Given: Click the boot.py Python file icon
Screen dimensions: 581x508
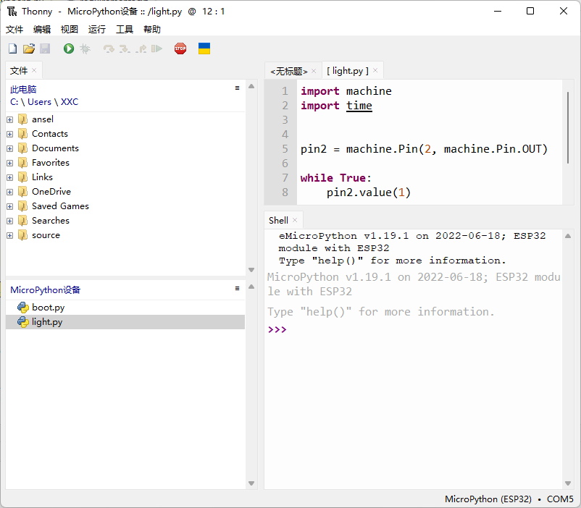Looking at the screenshot, I should click(23, 308).
